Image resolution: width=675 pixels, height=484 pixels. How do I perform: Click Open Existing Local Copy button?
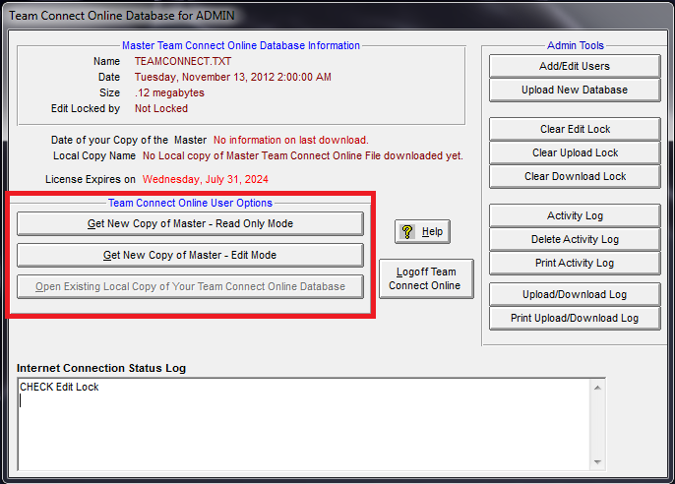coord(190,286)
